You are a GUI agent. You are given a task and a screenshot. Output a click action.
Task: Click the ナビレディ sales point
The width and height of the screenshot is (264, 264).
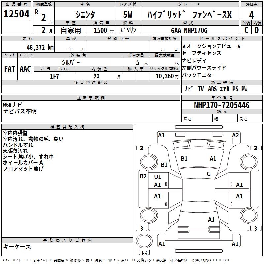click(x=194, y=60)
